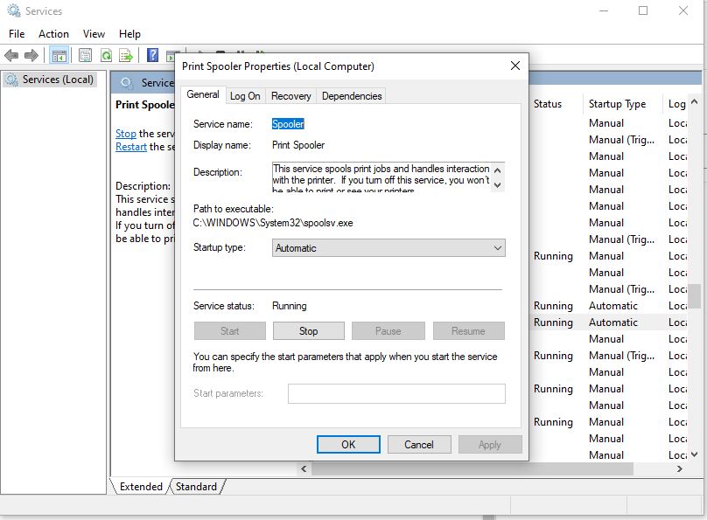
Task: Click the Resume button
Action: click(x=468, y=331)
